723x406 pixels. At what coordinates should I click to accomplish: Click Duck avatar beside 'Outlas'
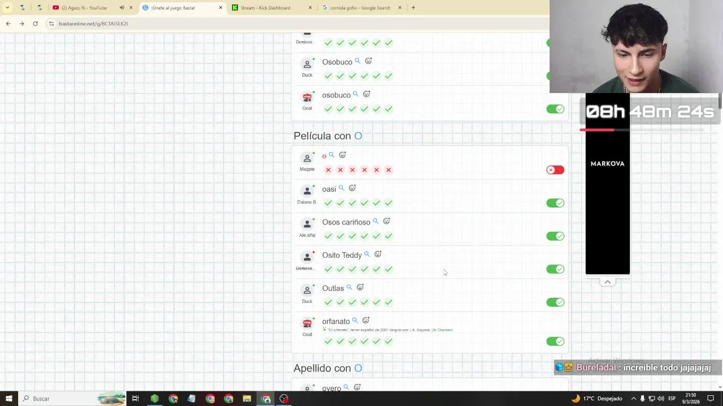pos(307,290)
